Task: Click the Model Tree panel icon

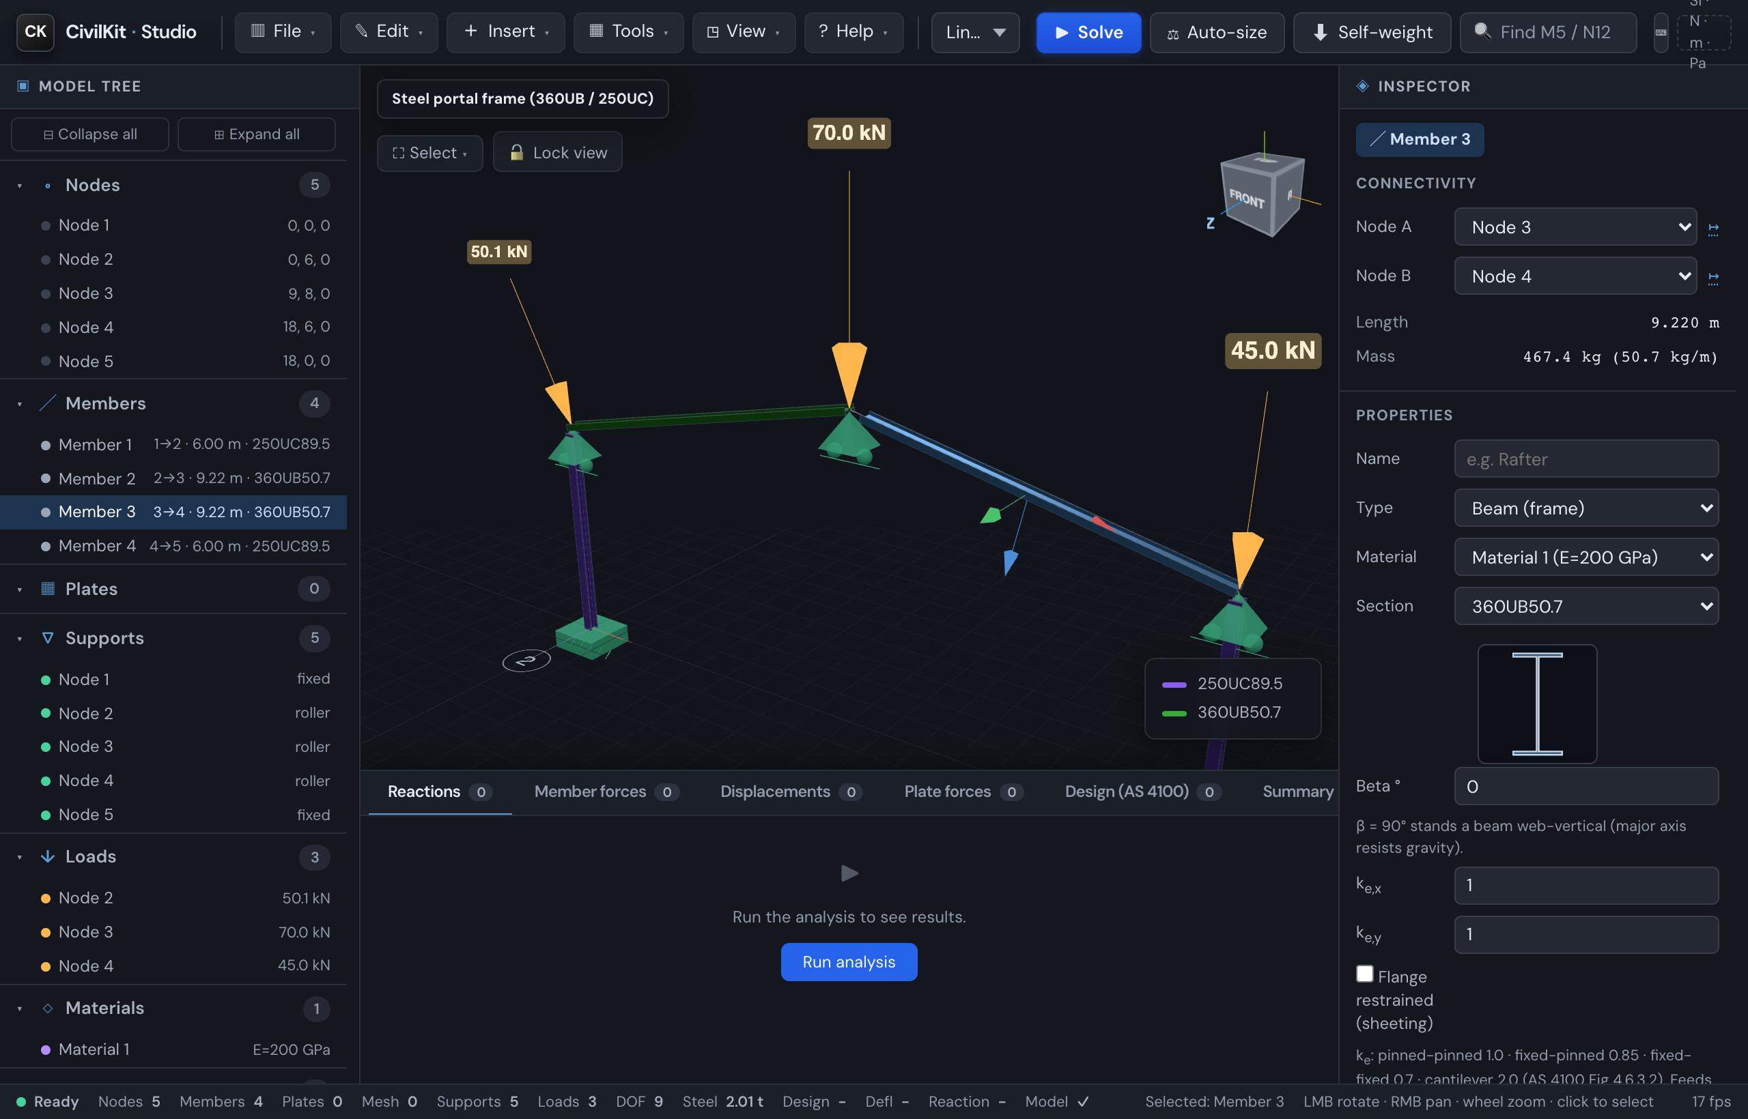Action: click(23, 86)
